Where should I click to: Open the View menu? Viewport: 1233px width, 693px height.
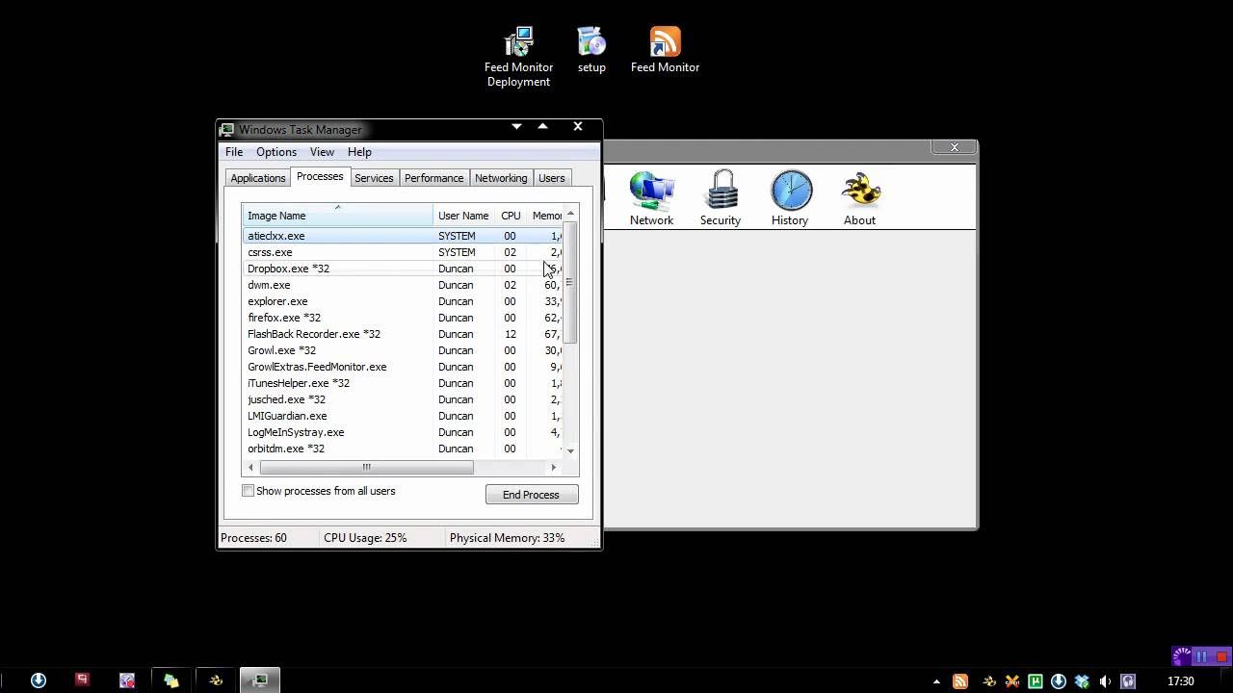point(322,152)
